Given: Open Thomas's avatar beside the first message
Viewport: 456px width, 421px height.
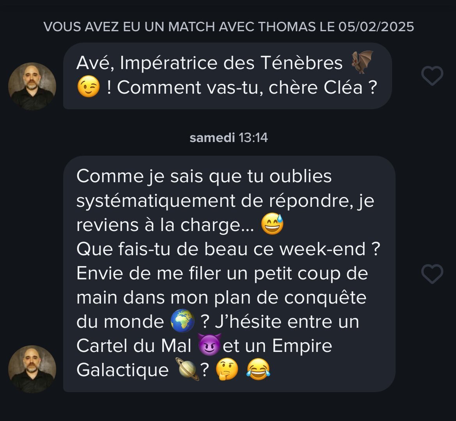Looking at the screenshot, I should coord(32,86).
